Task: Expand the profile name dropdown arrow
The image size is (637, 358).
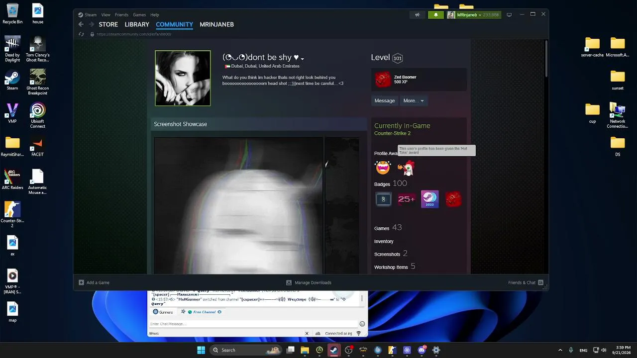Action: (302, 59)
